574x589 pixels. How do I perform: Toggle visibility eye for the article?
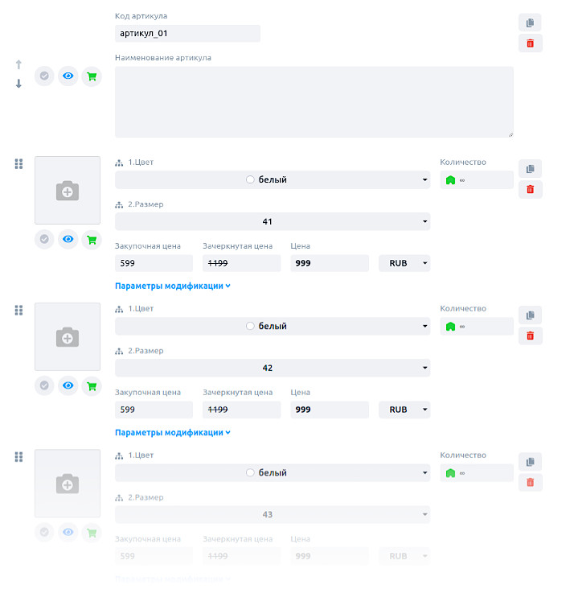68,76
